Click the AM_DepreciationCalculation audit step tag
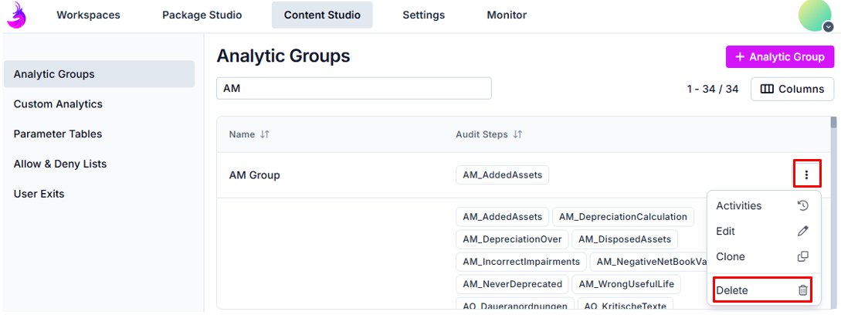Viewport: 841px width, 315px height. pos(623,217)
